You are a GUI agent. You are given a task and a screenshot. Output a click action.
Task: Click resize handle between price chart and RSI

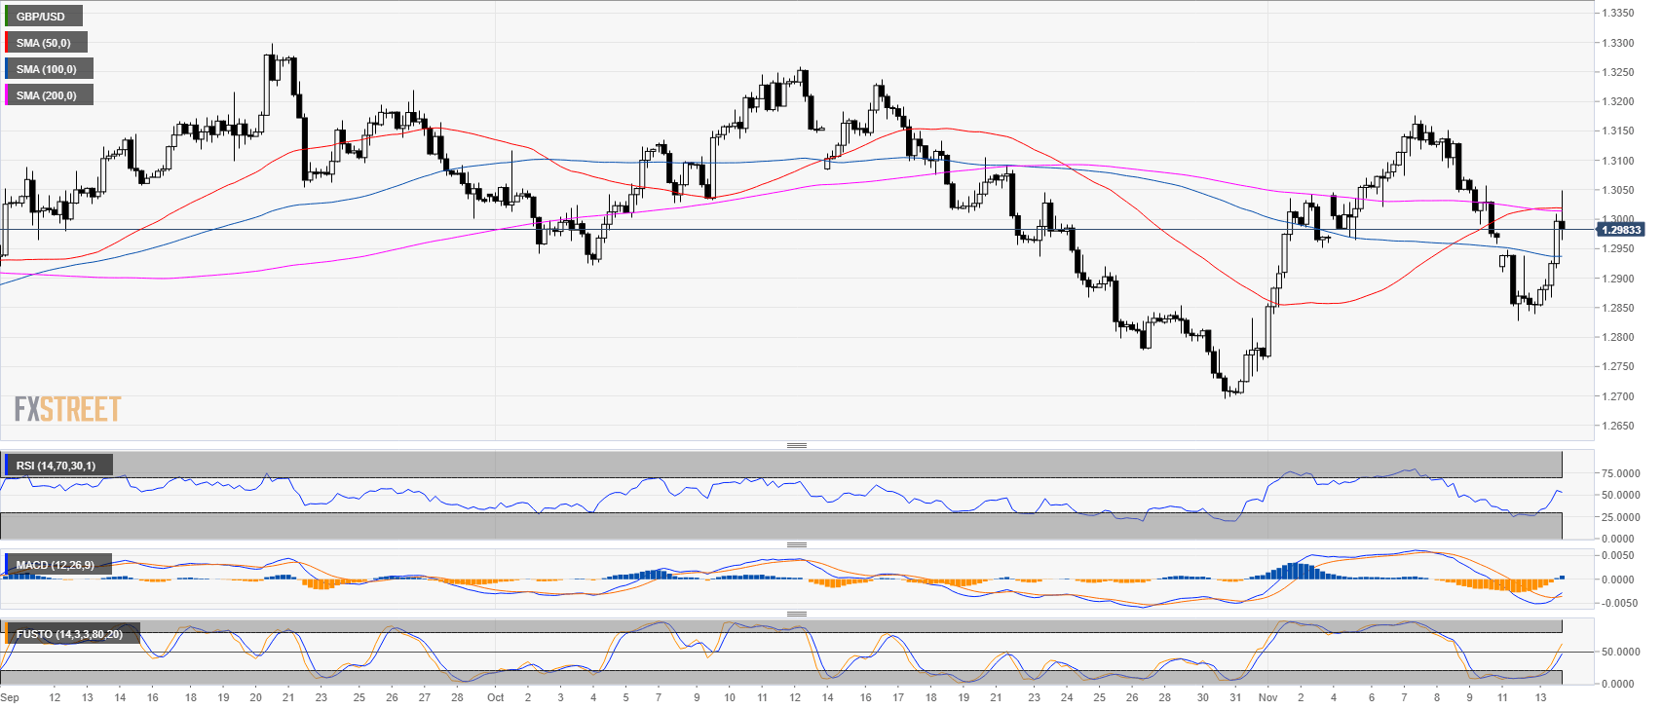coord(796,445)
